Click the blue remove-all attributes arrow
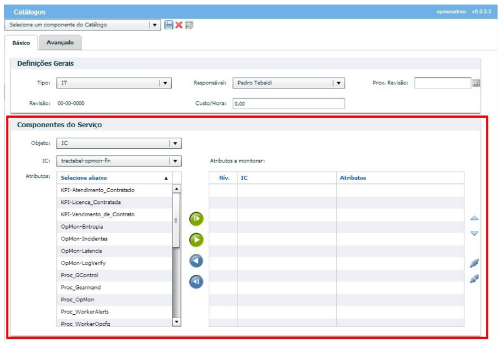Image resolution: width=503 pixels, height=344 pixels. 196,282
